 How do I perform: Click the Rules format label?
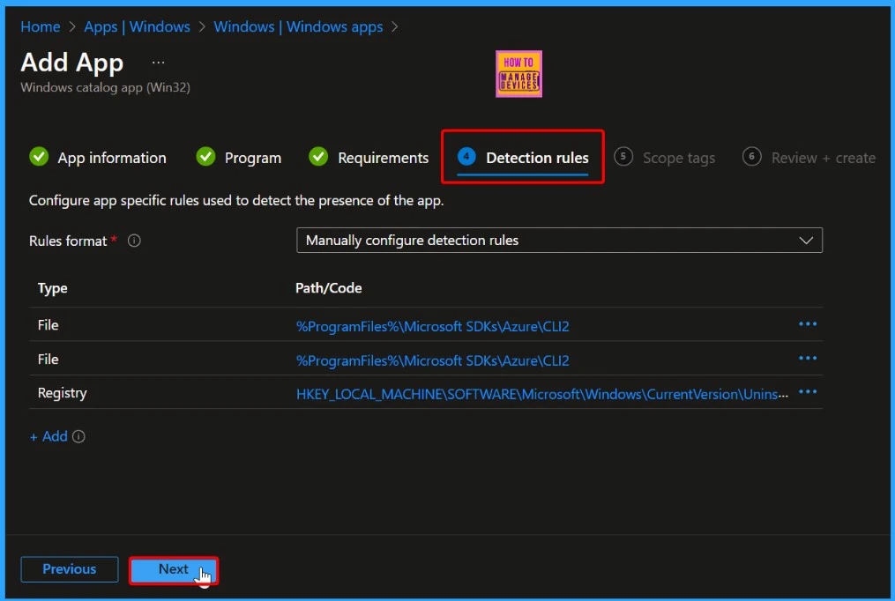point(68,241)
